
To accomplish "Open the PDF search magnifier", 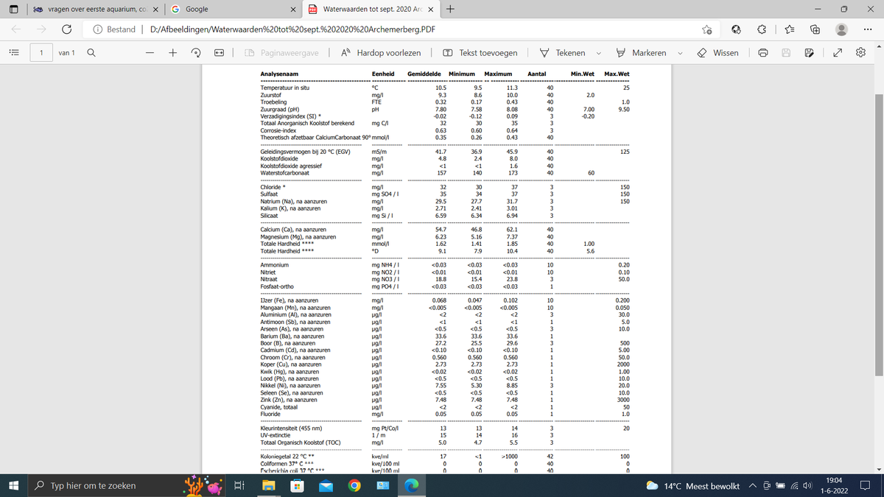I will (x=91, y=53).
